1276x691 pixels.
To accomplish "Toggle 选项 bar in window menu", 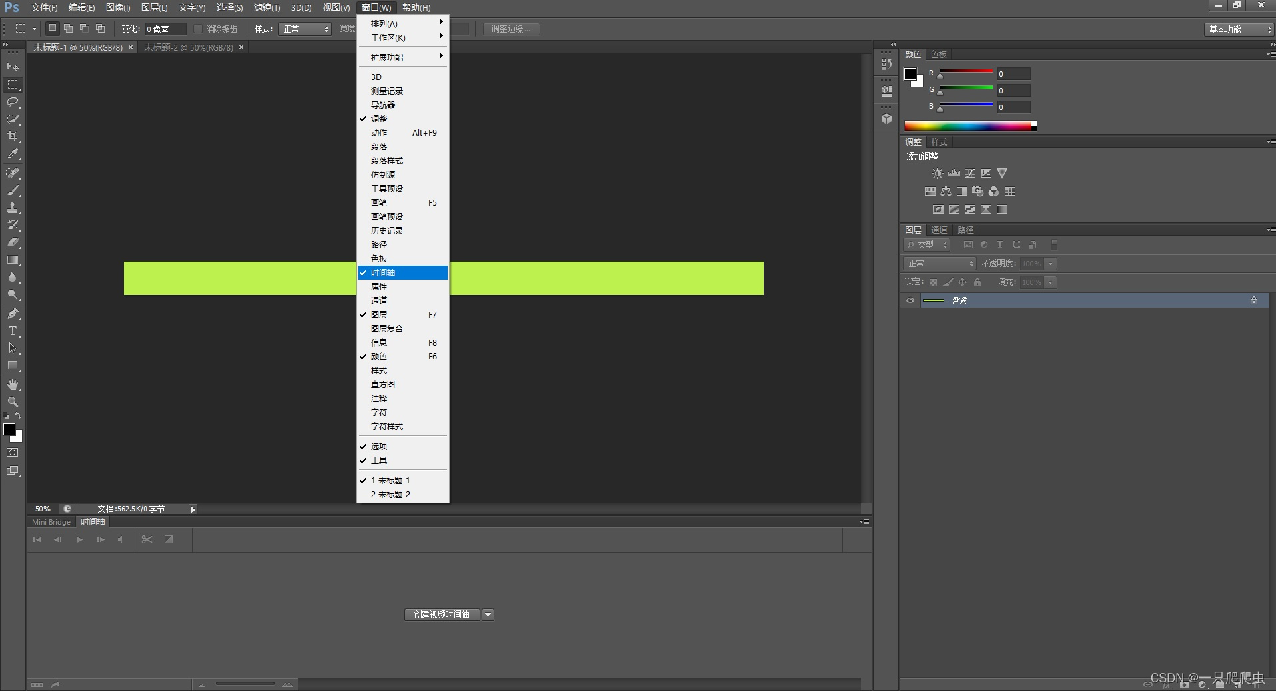I will [x=402, y=446].
